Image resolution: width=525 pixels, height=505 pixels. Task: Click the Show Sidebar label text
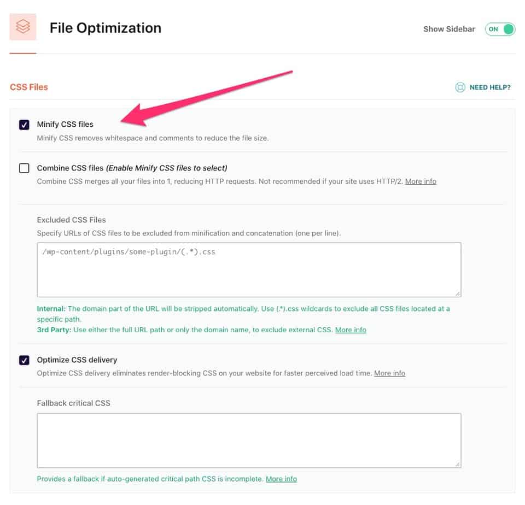(449, 29)
